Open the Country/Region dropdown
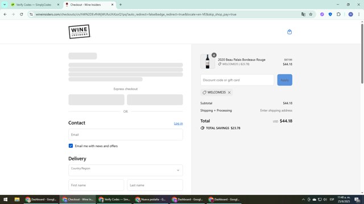The height and width of the screenshot is (204, 364). pos(126,170)
